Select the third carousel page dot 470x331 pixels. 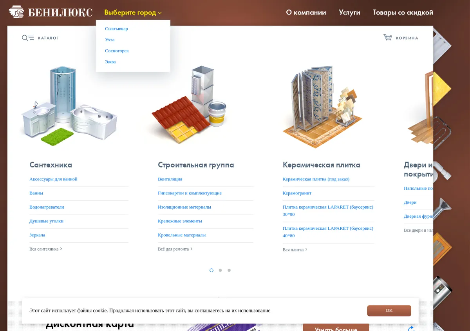tap(229, 270)
